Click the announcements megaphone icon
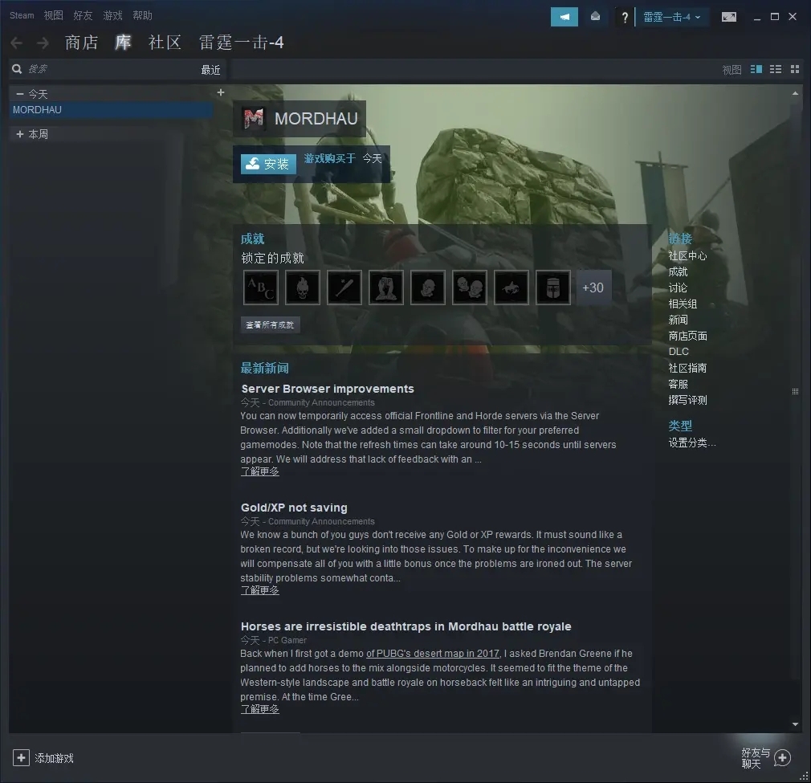This screenshot has height=783, width=811. [564, 17]
